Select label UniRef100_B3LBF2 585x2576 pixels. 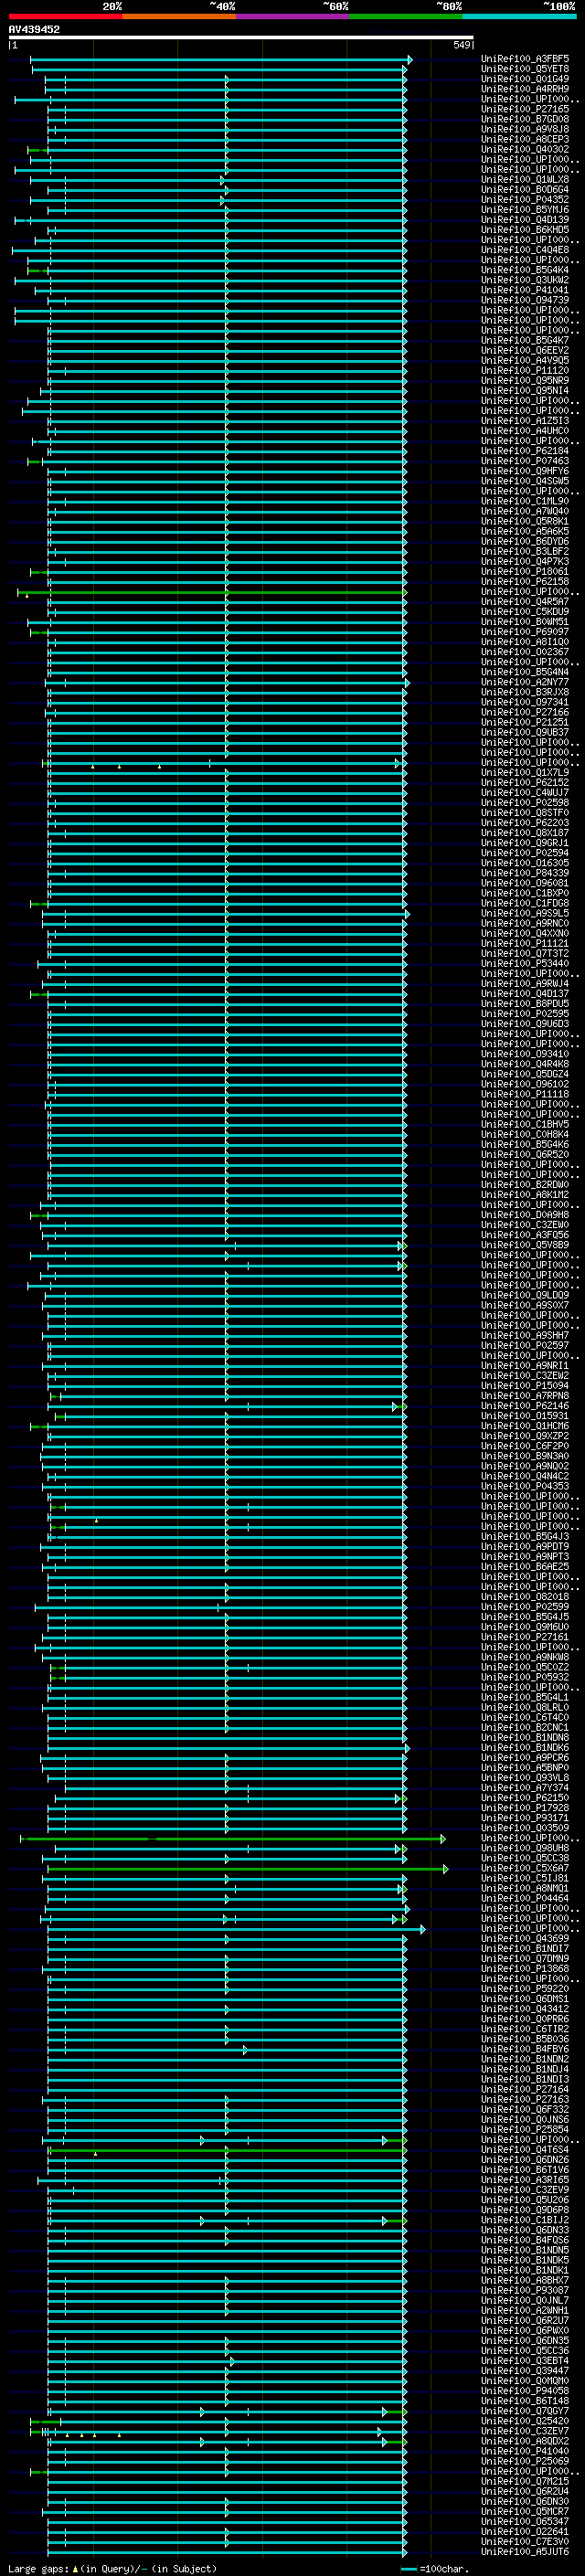coord(525,552)
